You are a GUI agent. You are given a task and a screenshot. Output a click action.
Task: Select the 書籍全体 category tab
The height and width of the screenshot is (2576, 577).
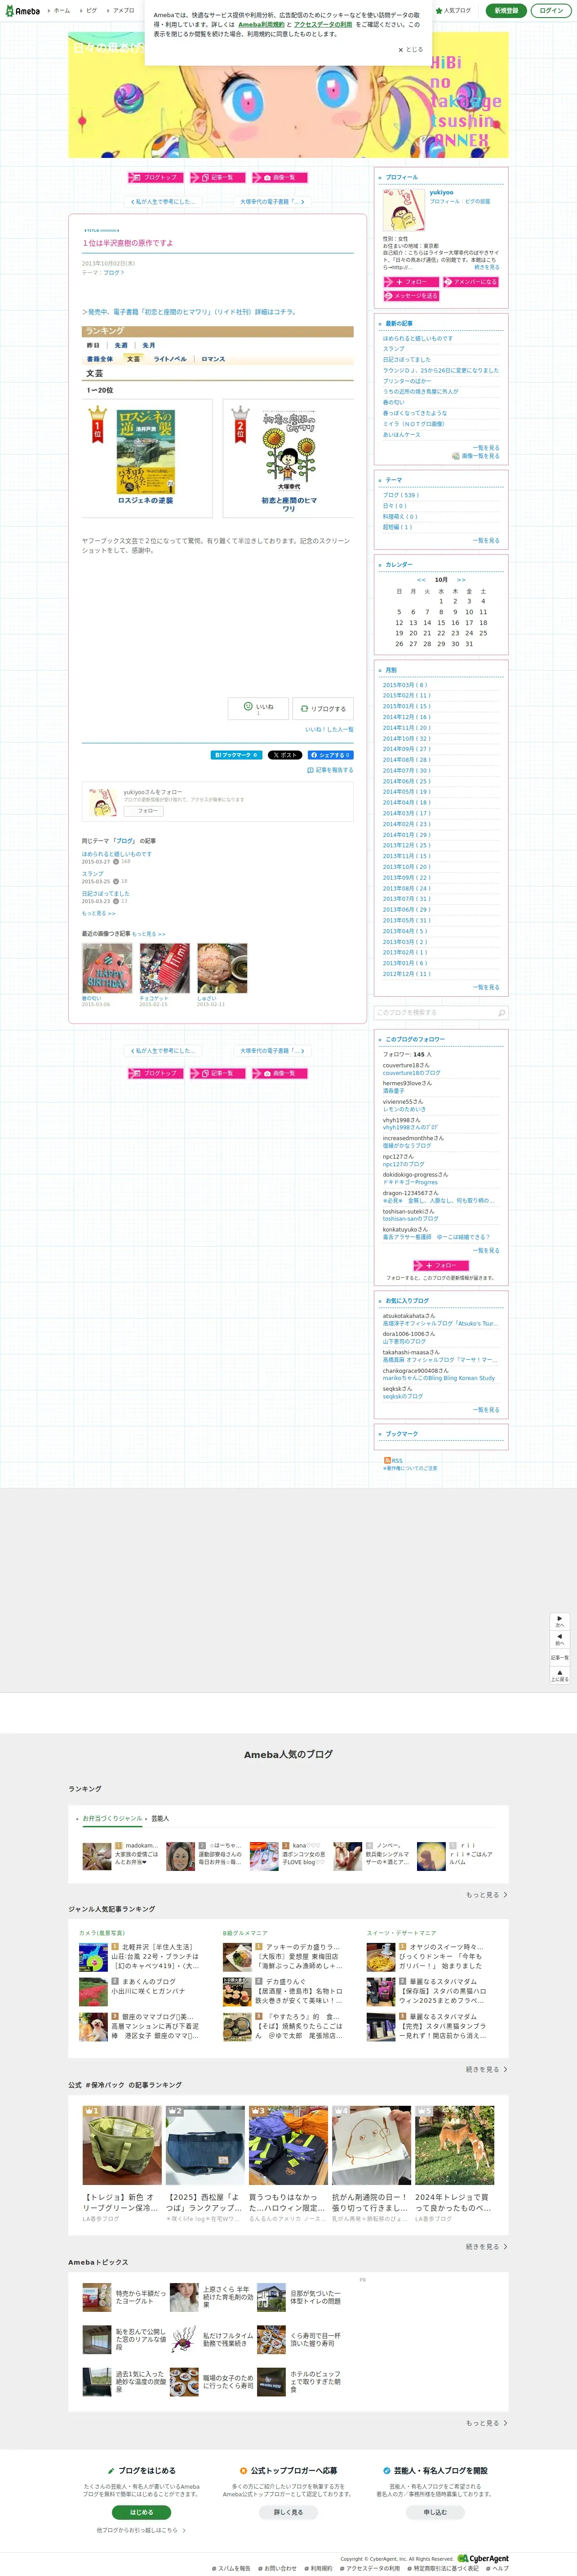click(100, 358)
